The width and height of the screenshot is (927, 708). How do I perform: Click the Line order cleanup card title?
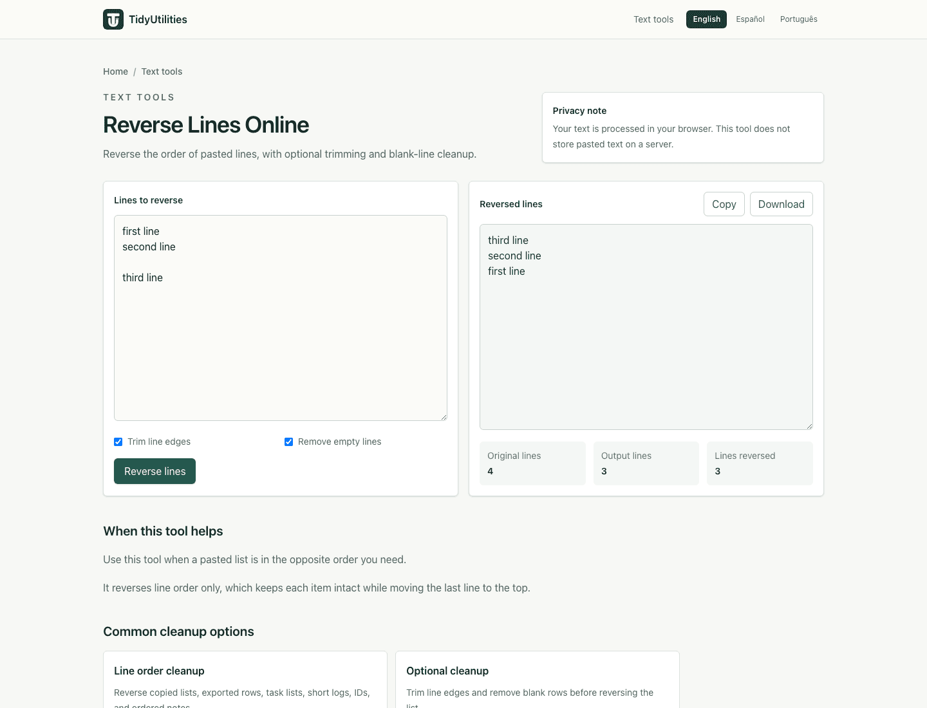[159, 671]
